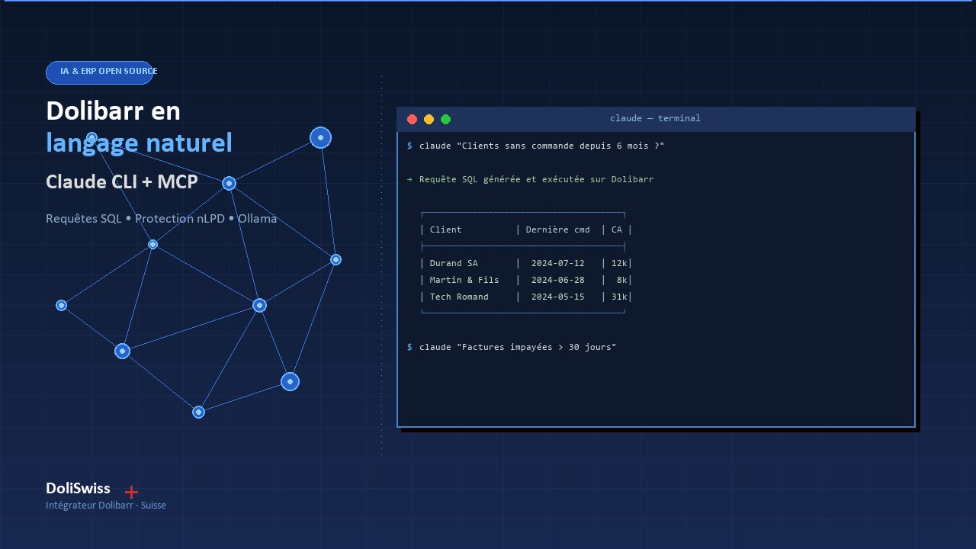
Task: Click the "Dolibarr en" heading
Action: coord(113,111)
